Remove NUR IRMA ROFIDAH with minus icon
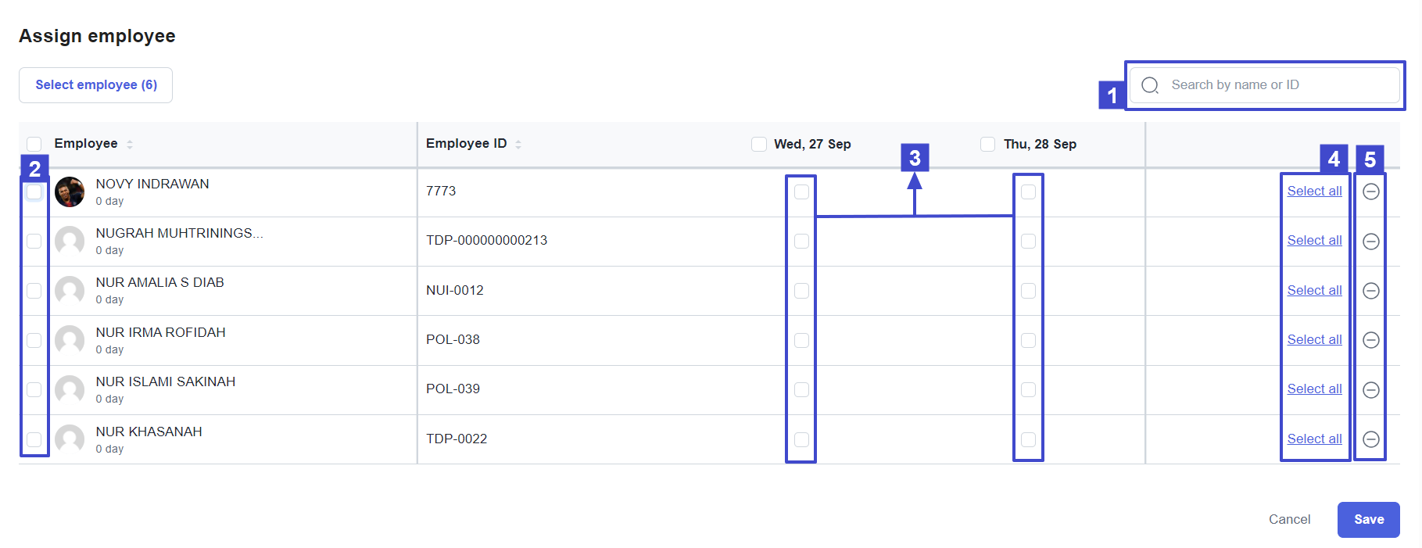The width and height of the screenshot is (1422, 548). [x=1370, y=340]
